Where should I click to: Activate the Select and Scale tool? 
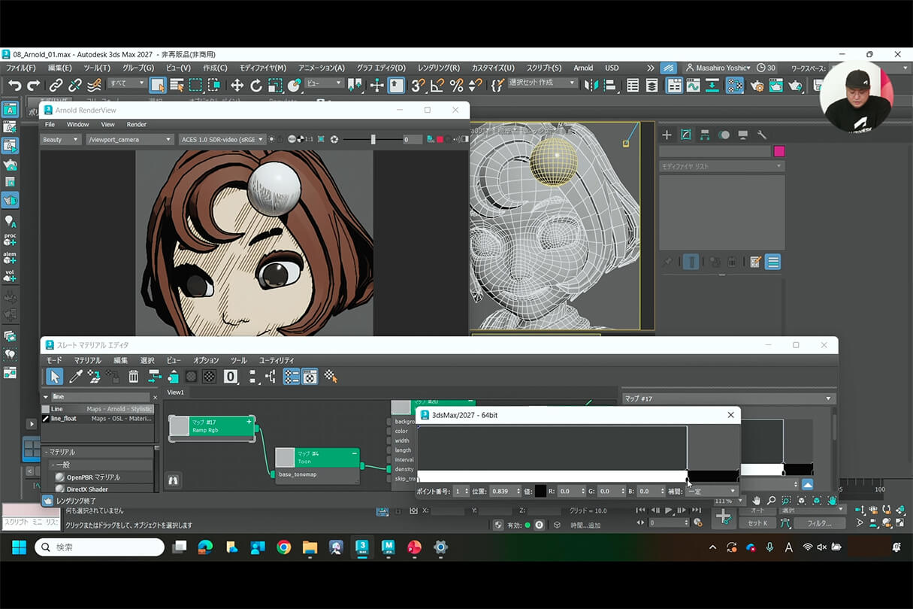(275, 85)
